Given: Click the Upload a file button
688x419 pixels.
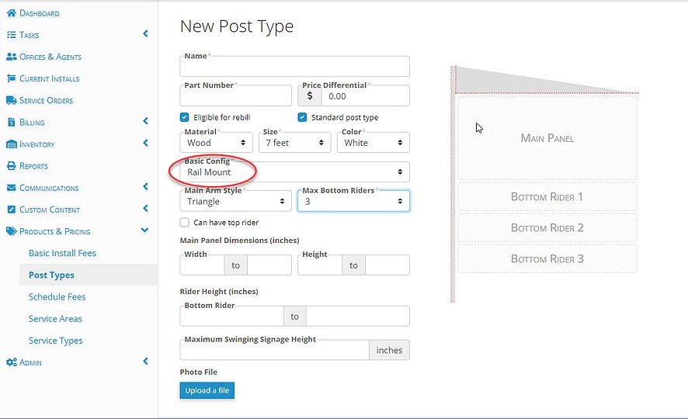Looking at the screenshot, I should click(207, 390).
